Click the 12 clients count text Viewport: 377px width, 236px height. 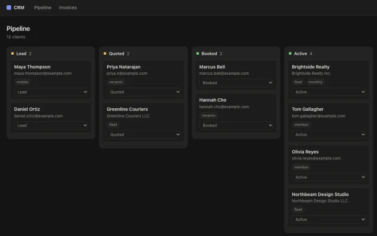pyautogui.click(x=16, y=37)
